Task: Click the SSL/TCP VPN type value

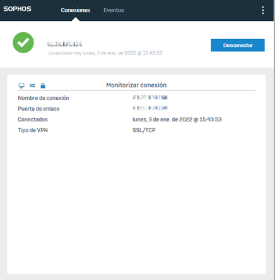Action: [144, 130]
